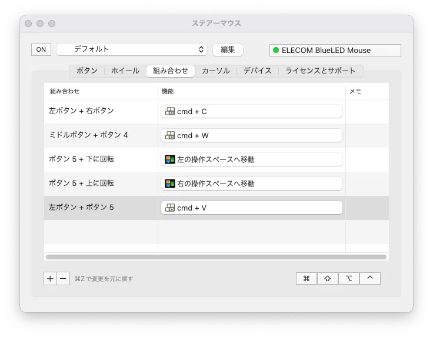Toggle the ON switch button

[41, 49]
